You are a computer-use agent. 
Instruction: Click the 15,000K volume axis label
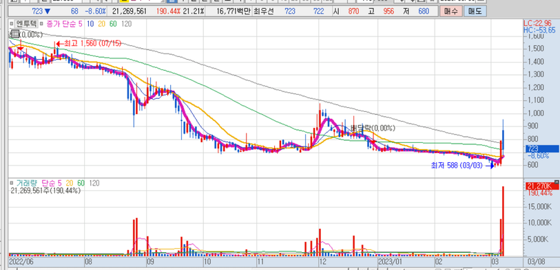point(539,207)
